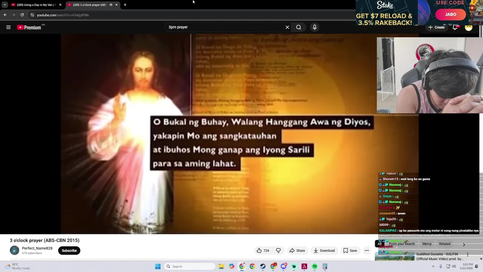Open Calculator from taskbar

[325, 266]
